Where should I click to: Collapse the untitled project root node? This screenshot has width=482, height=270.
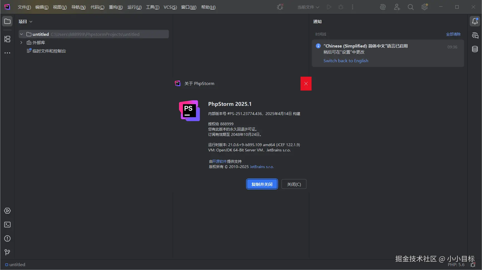(21, 34)
